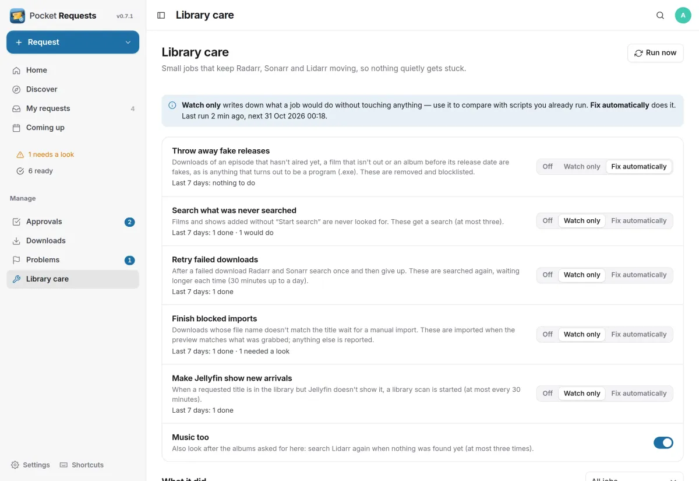Click the Run now button
This screenshot has height=481, width=699.
click(655, 52)
